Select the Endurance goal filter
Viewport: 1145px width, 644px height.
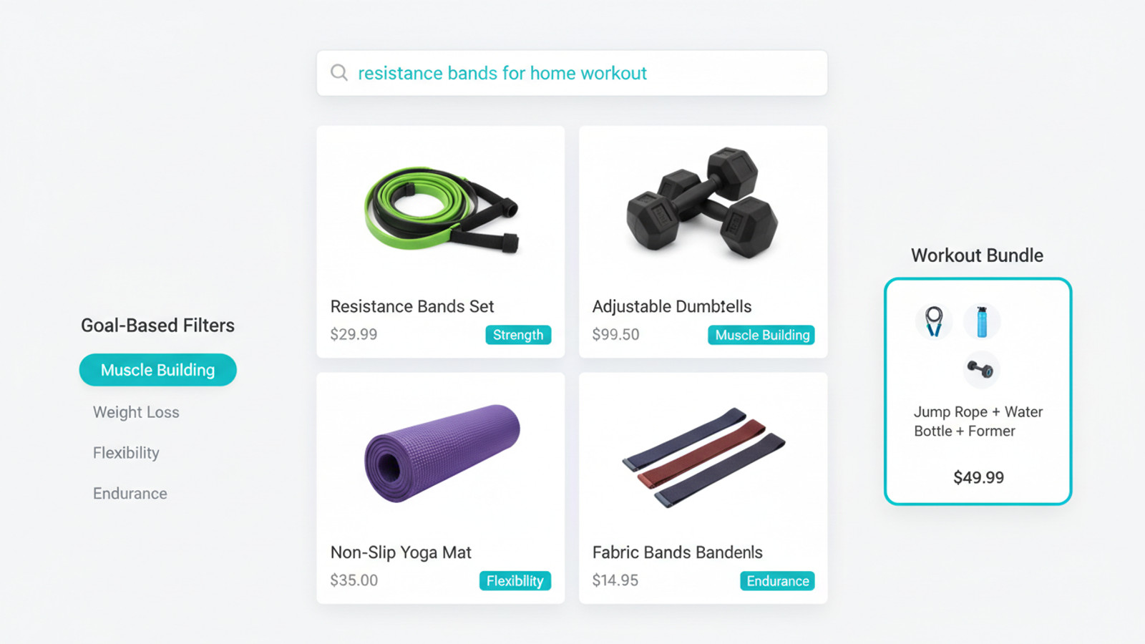130,494
